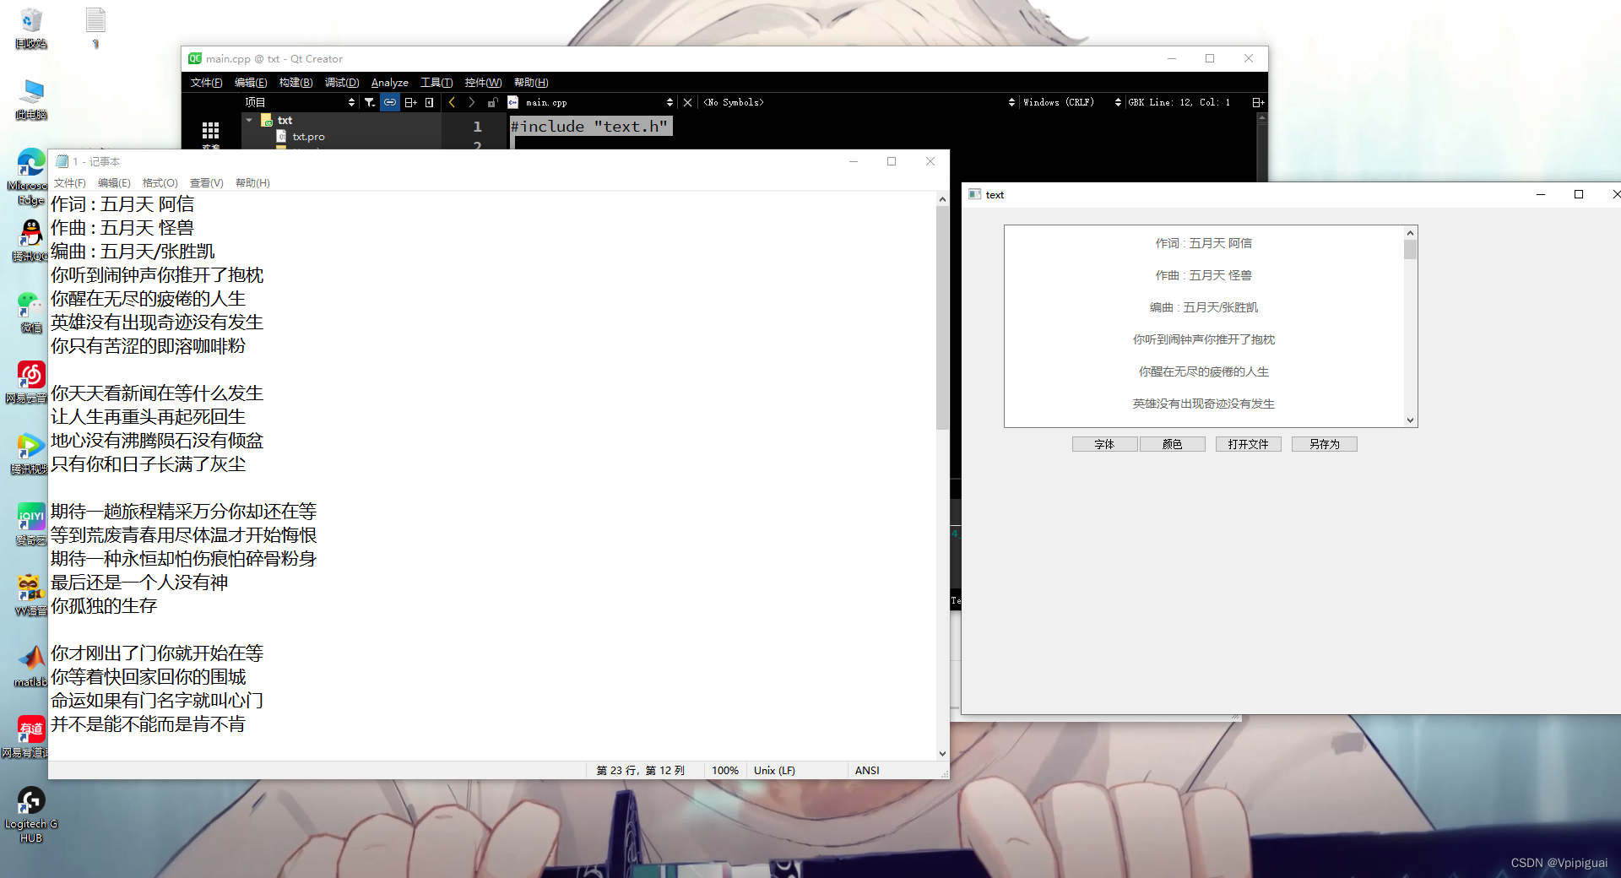Launch NetEase Youdao from desktop
This screenshot has width=1621, height=878.
click(29, 737)
